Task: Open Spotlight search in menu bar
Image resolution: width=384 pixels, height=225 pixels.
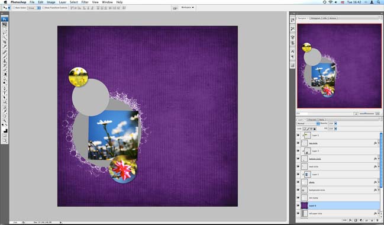Action: pos(379,2)
